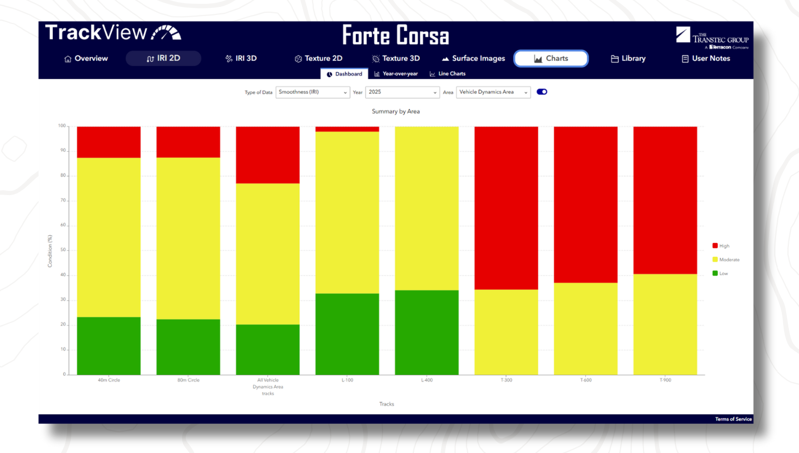The height and width of the screenshot is (453, 799).
Task: Open the Texture 3D tab
Action: (396, 59)
